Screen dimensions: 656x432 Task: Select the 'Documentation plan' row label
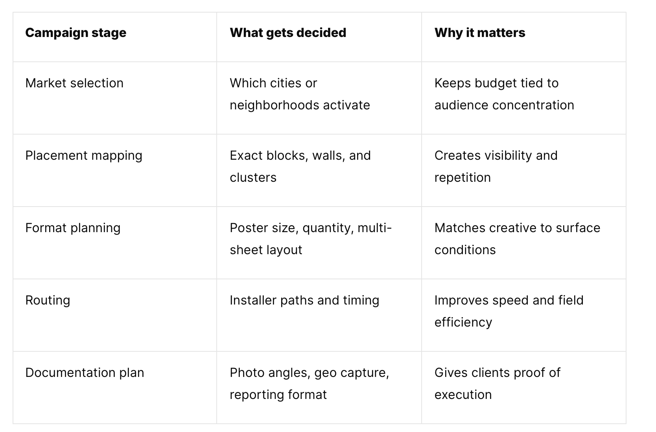(x=85, y=373)
